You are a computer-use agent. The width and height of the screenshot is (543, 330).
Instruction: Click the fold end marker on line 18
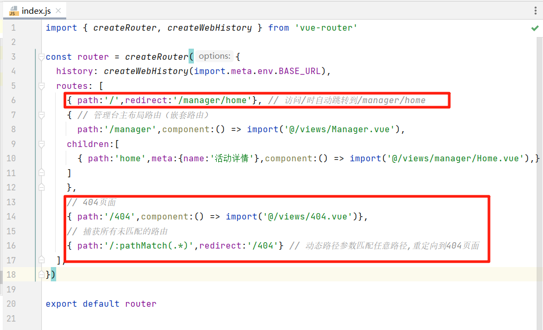point(41,274)
